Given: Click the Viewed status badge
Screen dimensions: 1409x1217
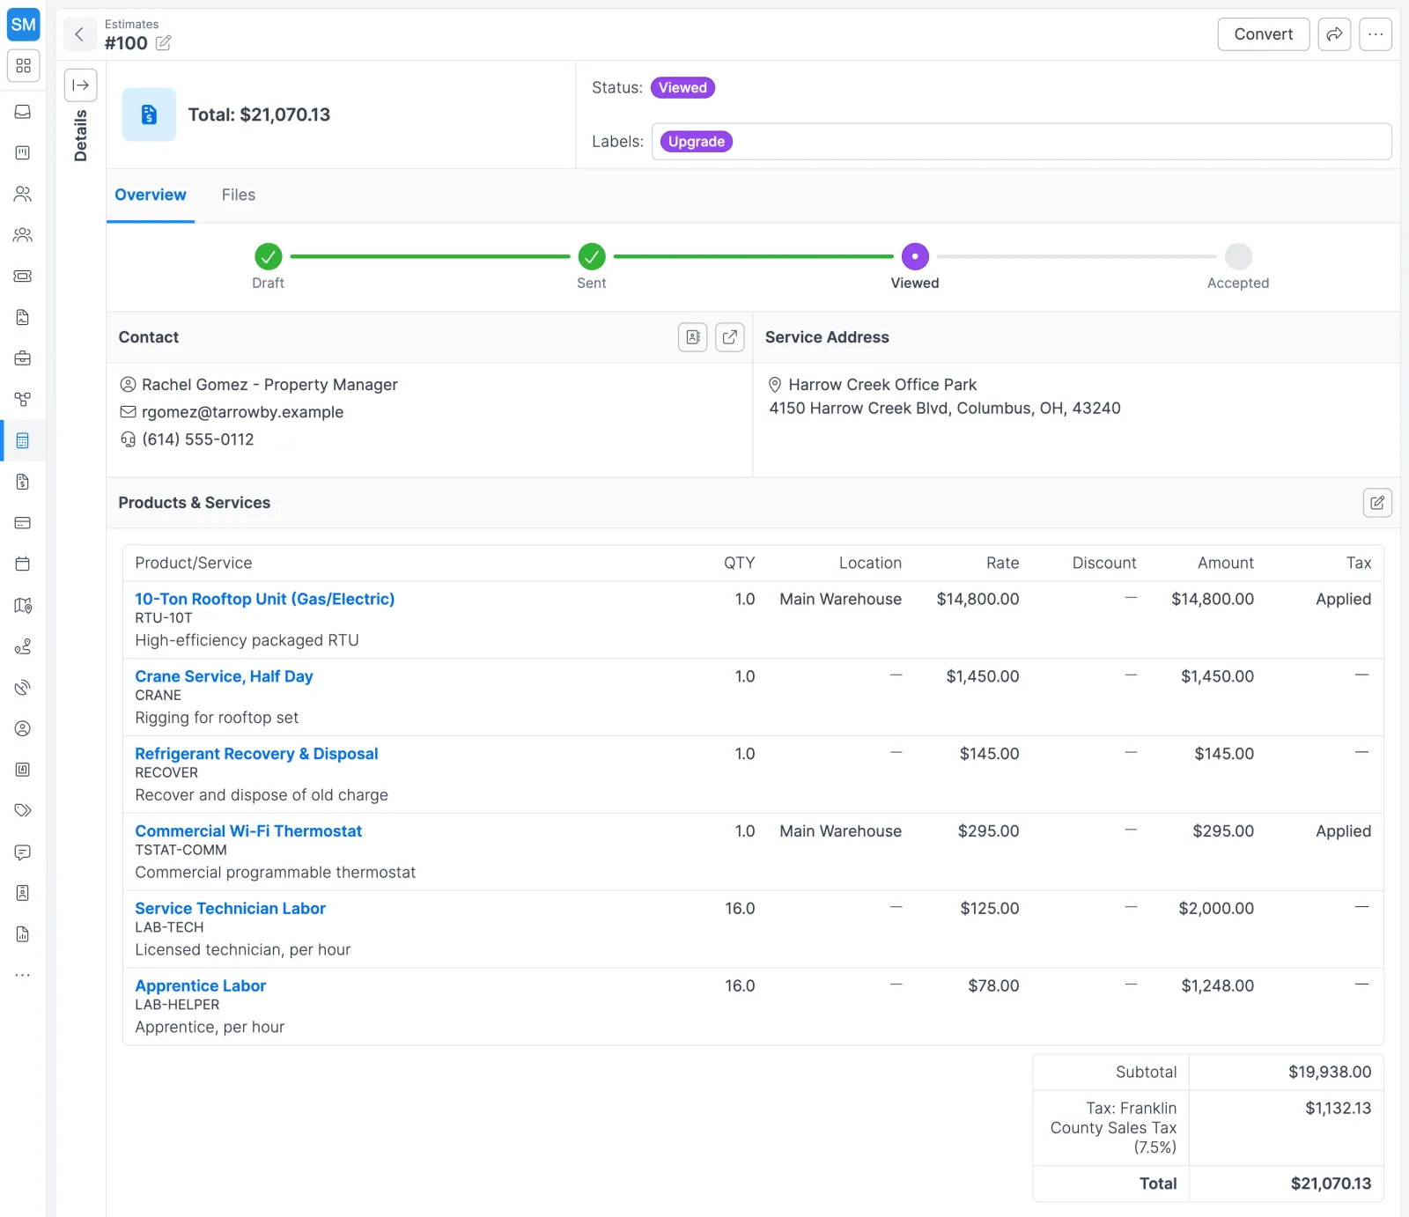Looking at the screenshot, I should point(682,88).
